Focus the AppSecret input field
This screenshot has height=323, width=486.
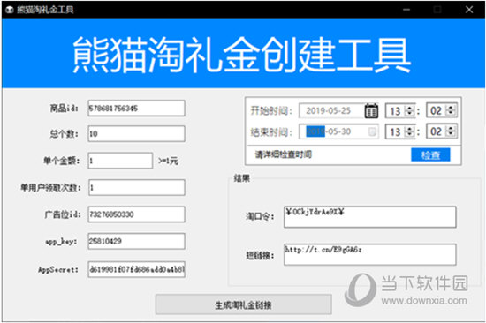(136, 269)
